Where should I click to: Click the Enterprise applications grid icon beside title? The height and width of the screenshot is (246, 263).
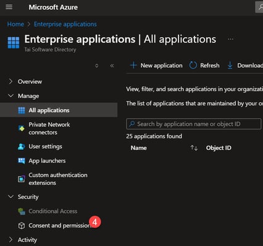click(14, 43)
